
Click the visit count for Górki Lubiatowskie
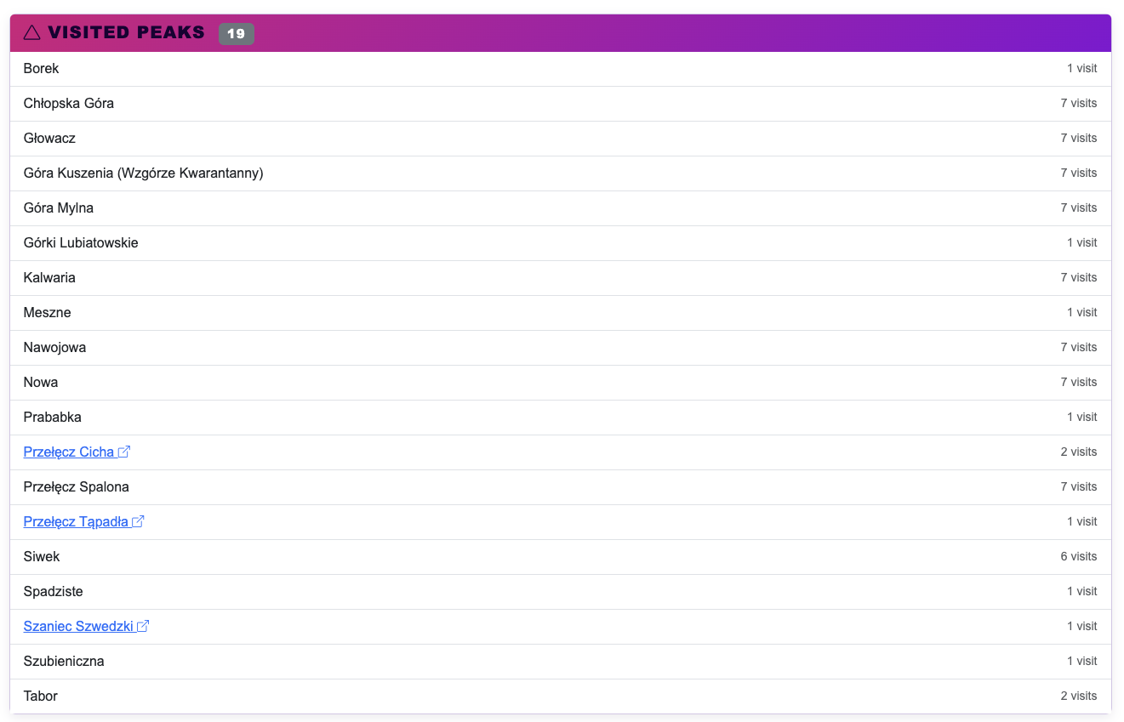tap(1082, 242)
